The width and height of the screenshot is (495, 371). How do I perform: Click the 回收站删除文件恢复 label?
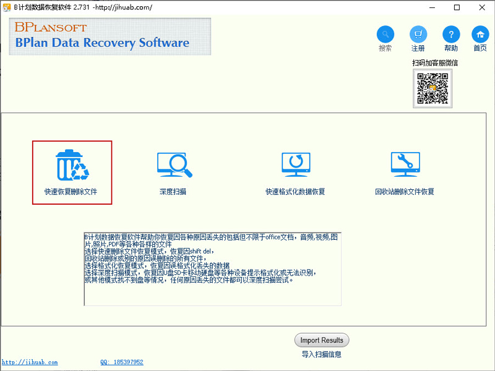[x=405, y=192]
